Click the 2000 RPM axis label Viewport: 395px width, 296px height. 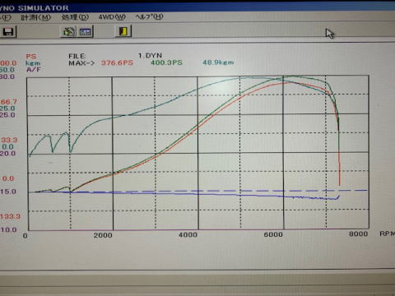[x=103, y=235]
